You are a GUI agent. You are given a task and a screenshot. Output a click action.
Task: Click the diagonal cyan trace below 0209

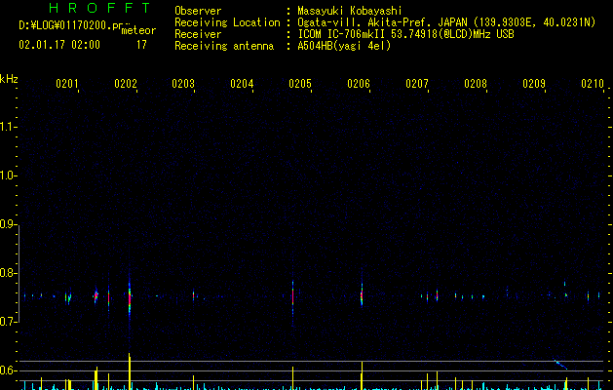click(560, 365)
